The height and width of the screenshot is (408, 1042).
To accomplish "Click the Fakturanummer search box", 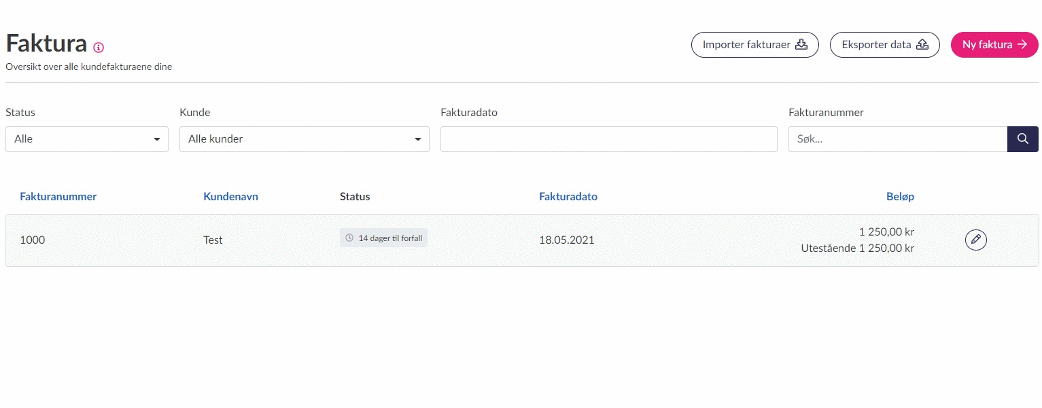I will [897, 139].
